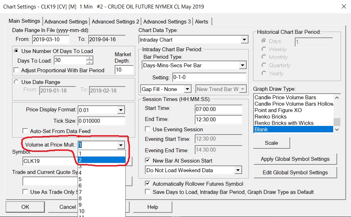351x217 pixels.
Task: Choose 10 in Volume at Price list
Action: (101, 211)
